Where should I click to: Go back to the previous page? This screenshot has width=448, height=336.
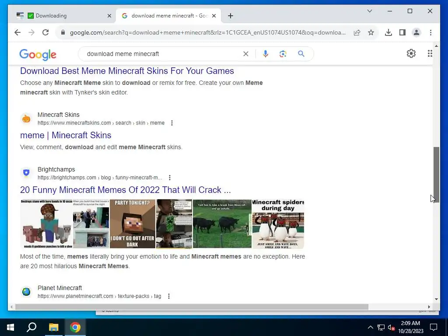coord(17,32)
